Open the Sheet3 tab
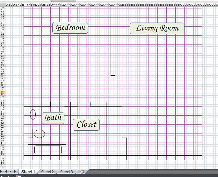218x177 pixels. tap(67, 172)
